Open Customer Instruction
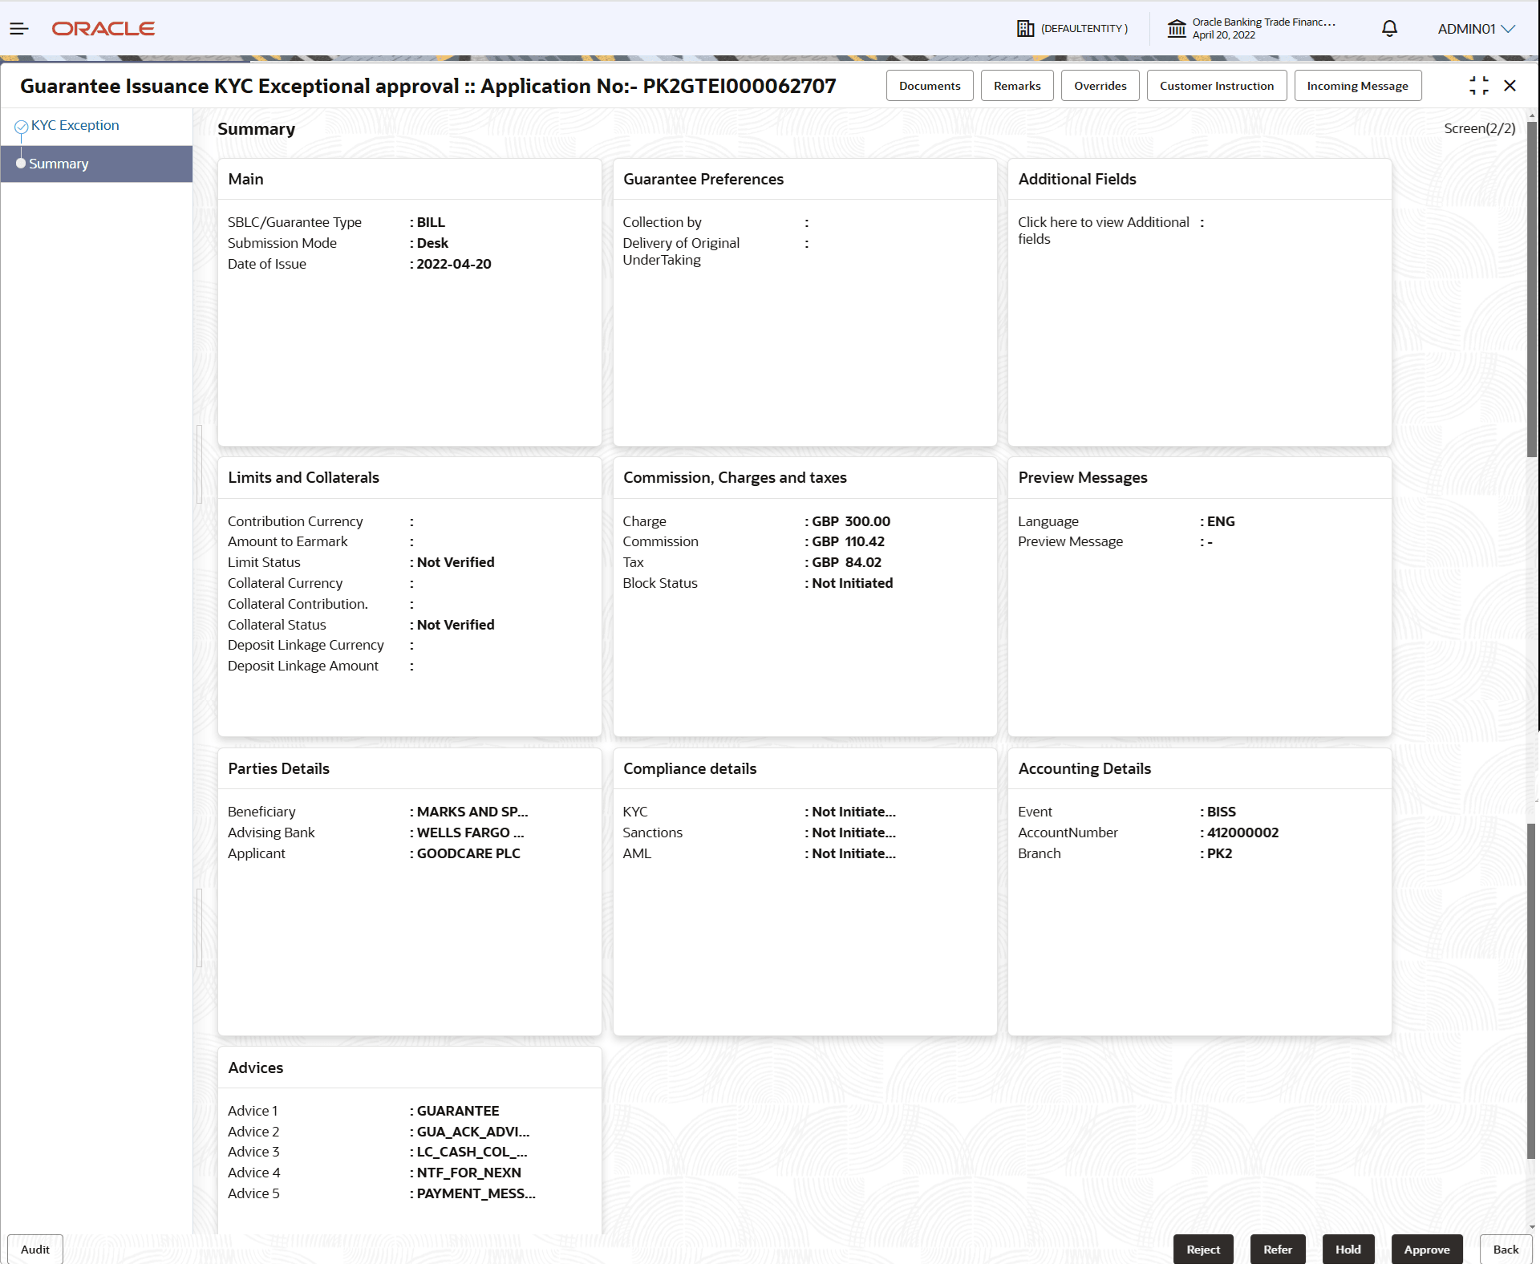 pyautogui.click(x=1217, y=85)
